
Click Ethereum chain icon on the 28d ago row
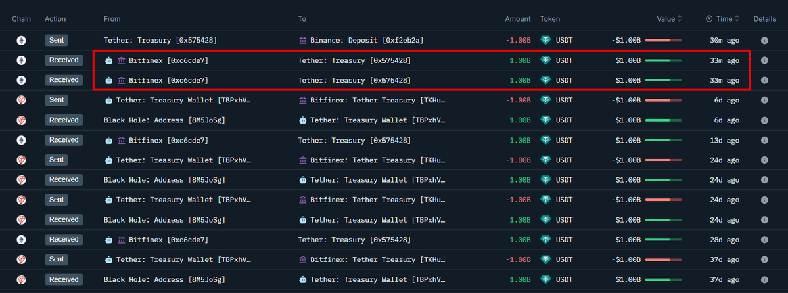(x=21, y=240)
